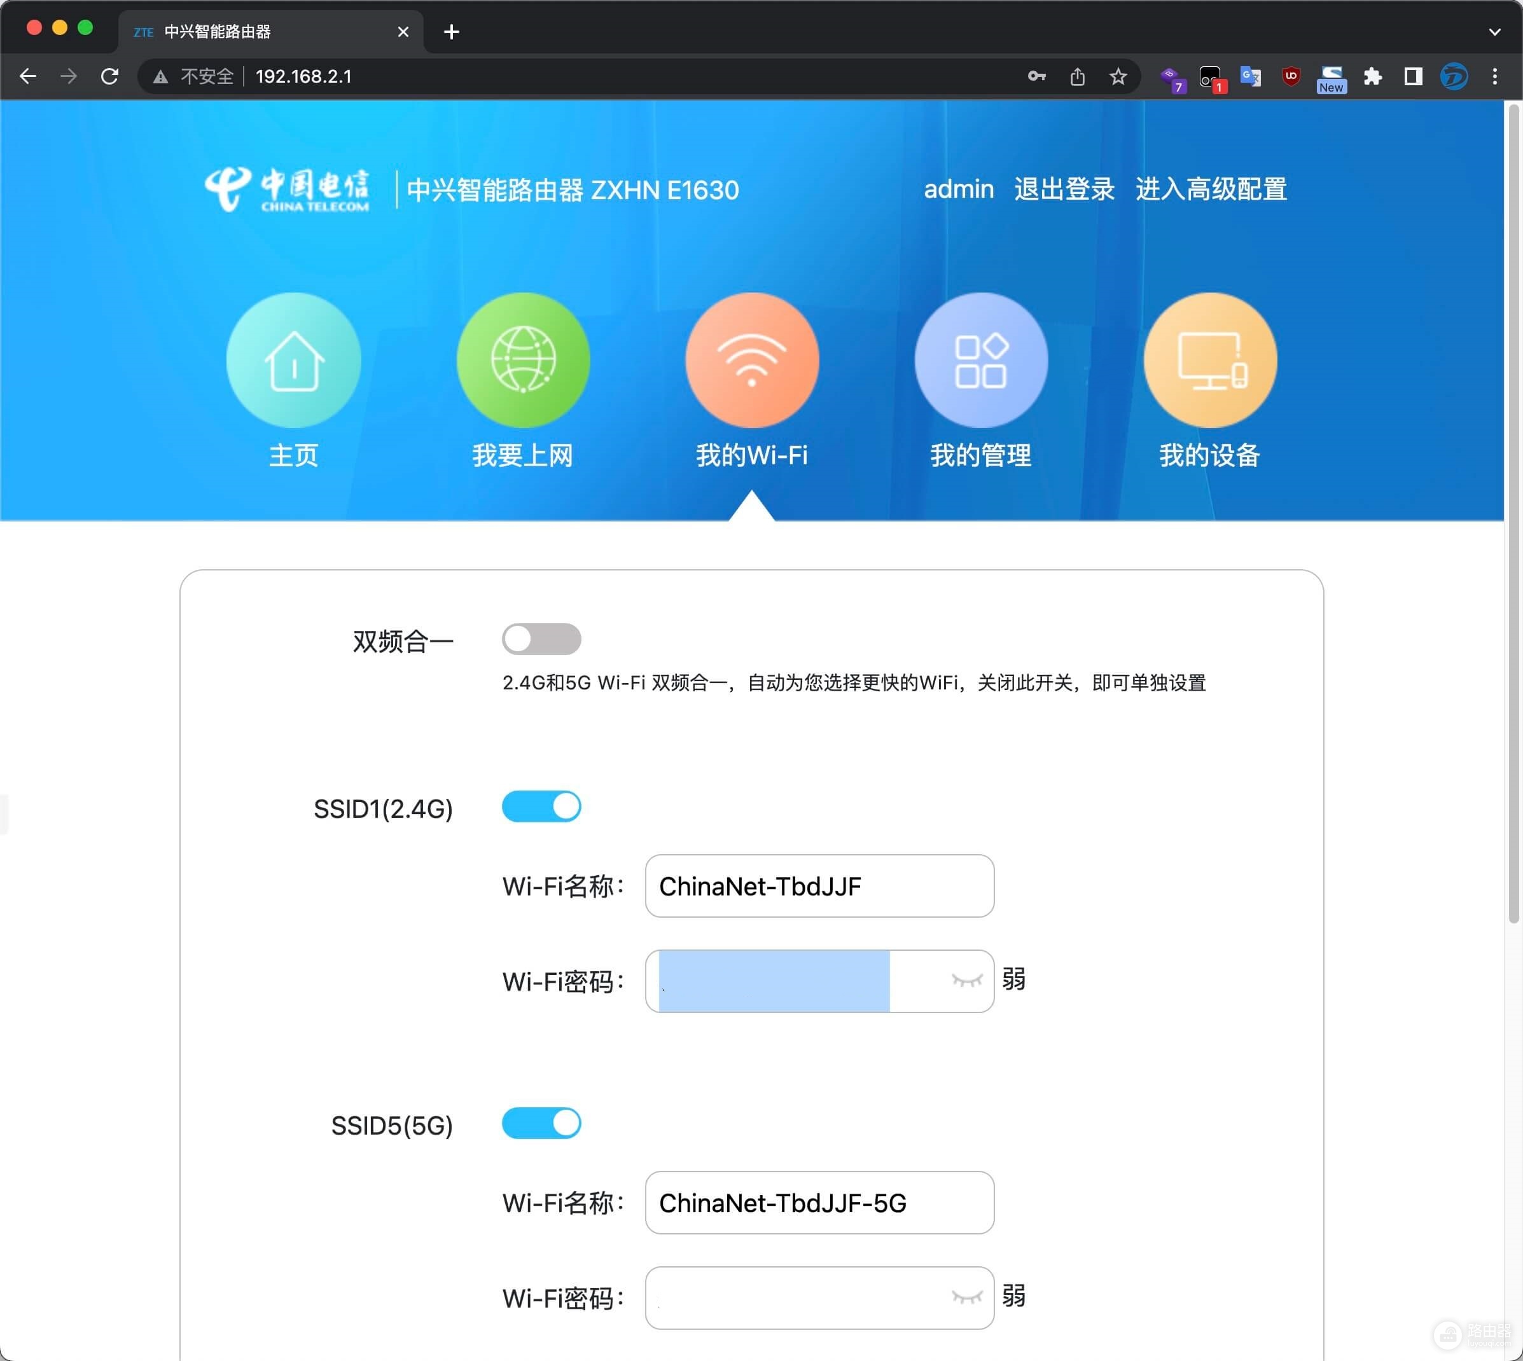Open the blue profile avatar

(x=1454, y=76)
